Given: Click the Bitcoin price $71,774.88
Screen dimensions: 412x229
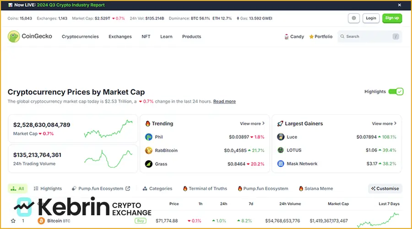Looking at the screenshot, I should coord(167,221).
